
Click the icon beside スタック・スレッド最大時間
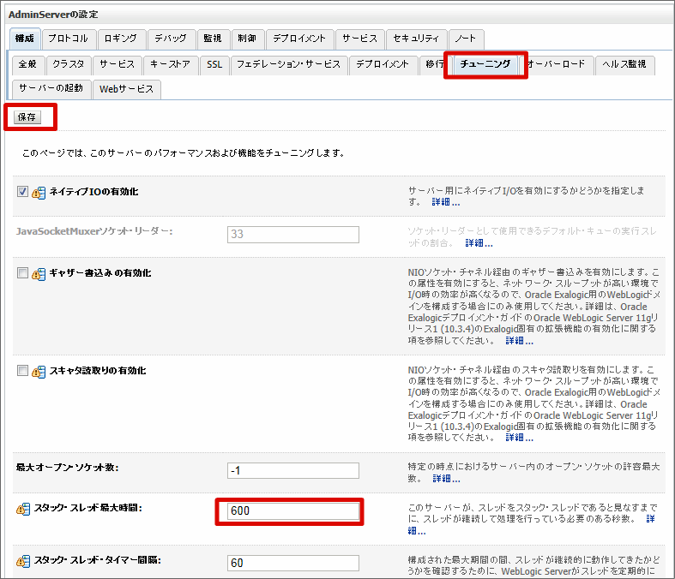23,510
